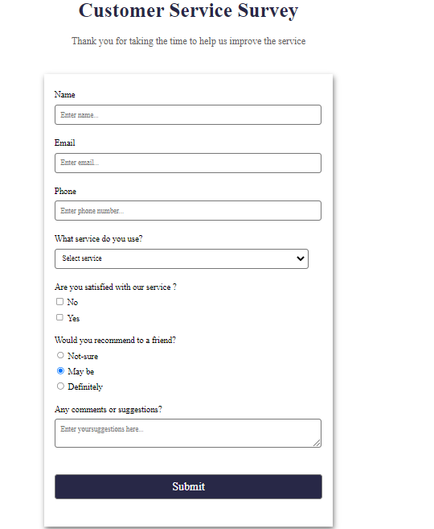Open the Select service dropdown
The height and width of the screenshot is (529, 434).
[182, 258]
